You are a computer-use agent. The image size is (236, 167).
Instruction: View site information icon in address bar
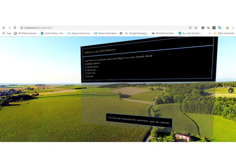[x=22, y=28]
